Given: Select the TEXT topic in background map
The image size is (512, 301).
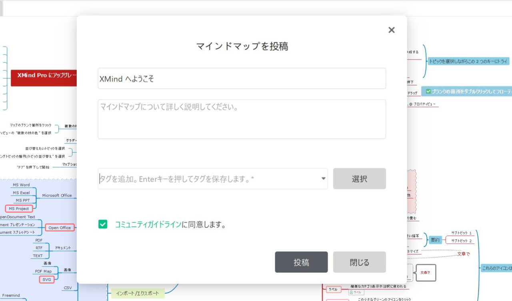Looking at the screenshot, I should pyautogui.click(x=38, y=256).
